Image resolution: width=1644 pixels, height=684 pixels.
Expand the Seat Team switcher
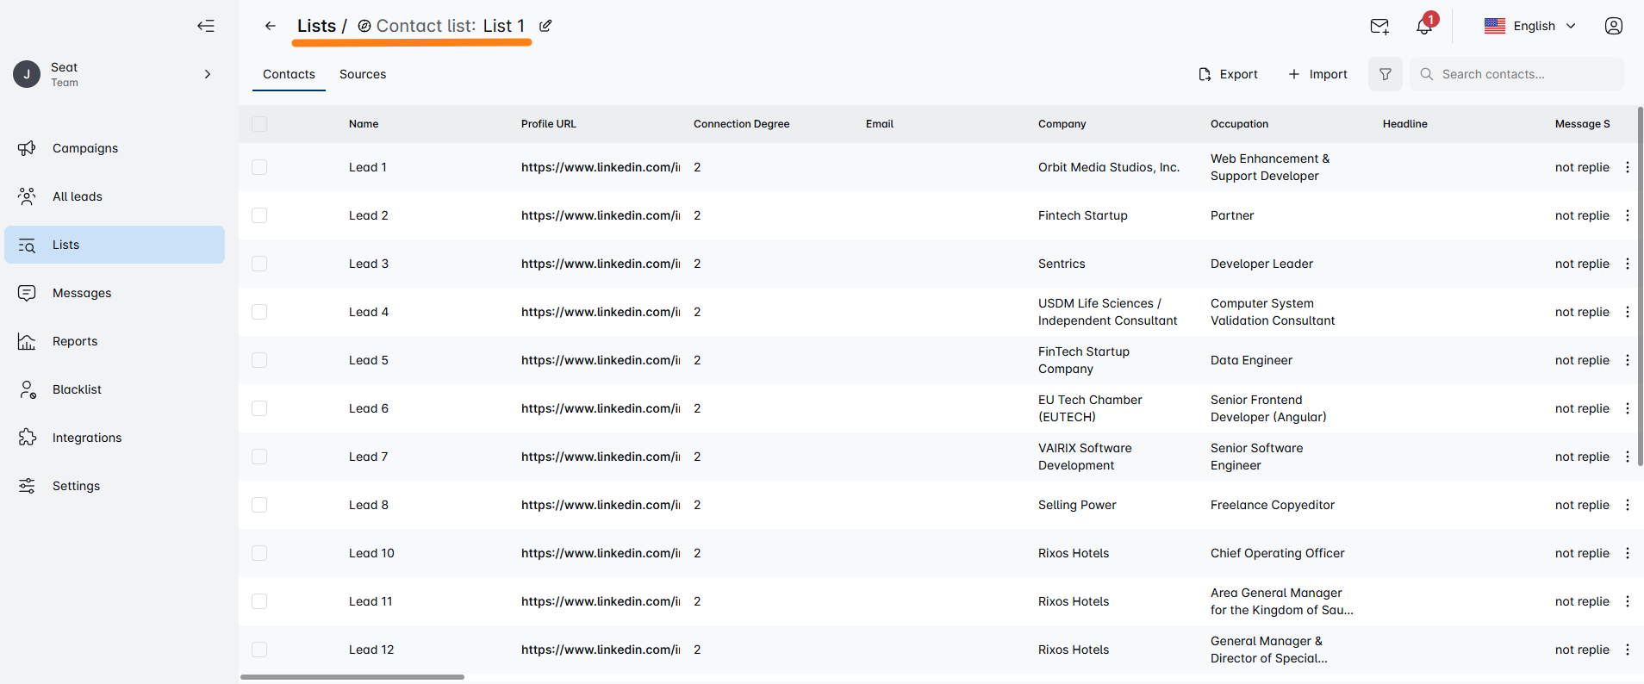[207, 74]
